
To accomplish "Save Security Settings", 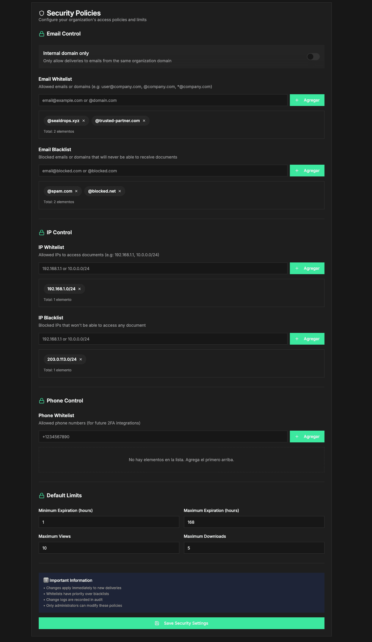I will coord(181,623).
